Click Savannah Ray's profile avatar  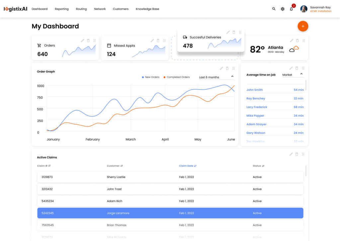pyautogui.click(x=303, y=9)
